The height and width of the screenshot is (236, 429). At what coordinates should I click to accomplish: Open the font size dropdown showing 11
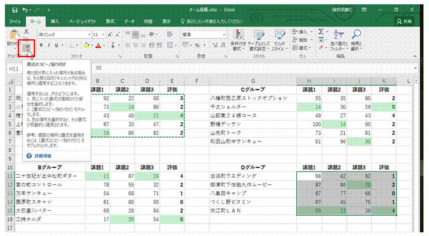(x=103, y=35)
